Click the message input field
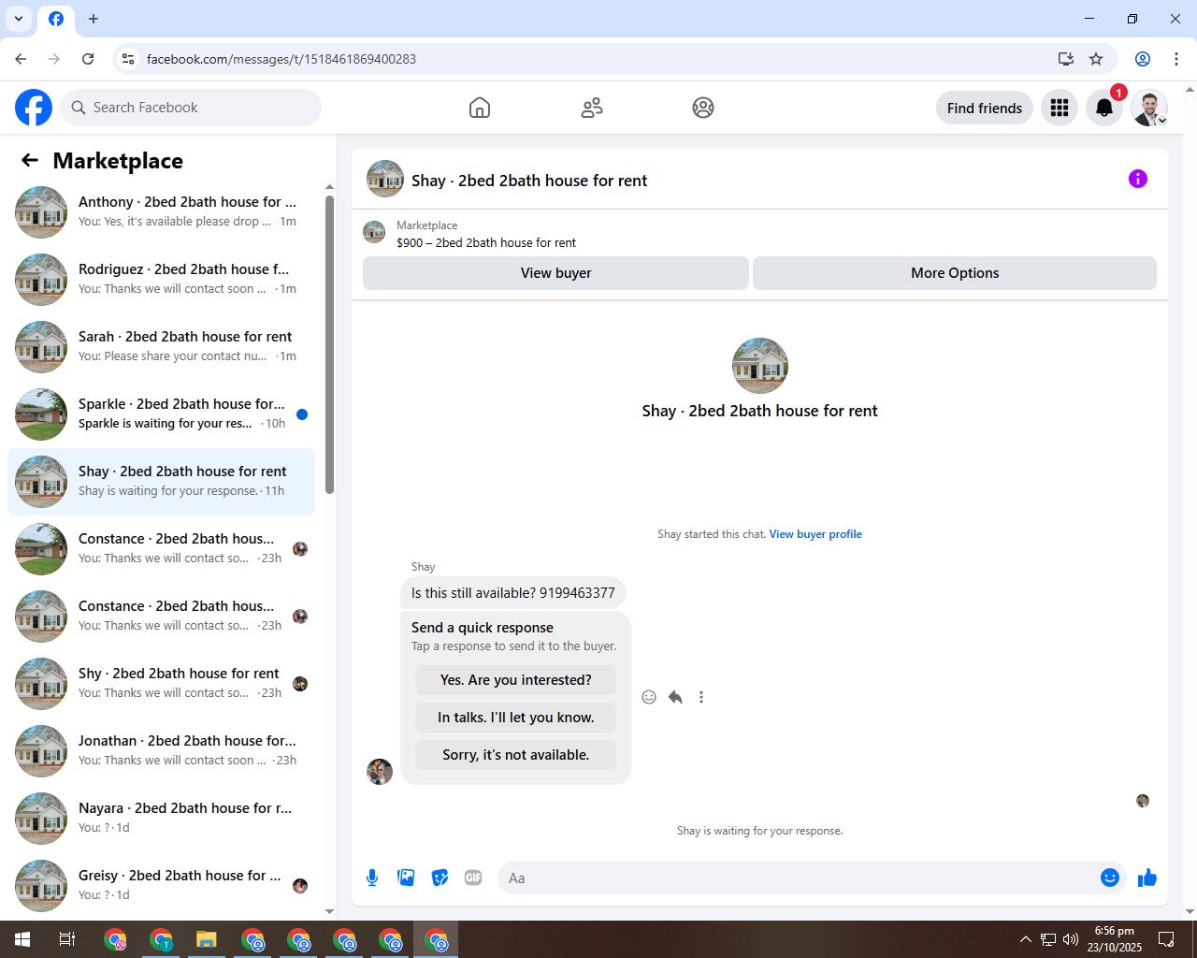 tap(800, 878)
